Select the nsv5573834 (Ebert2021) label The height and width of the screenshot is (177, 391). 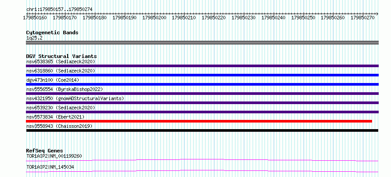click(55, 117)
